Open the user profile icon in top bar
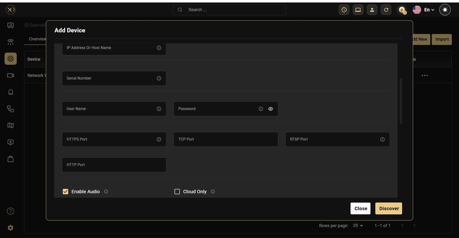The height and width of the screenshot is (238, 459). click(372, 10)
